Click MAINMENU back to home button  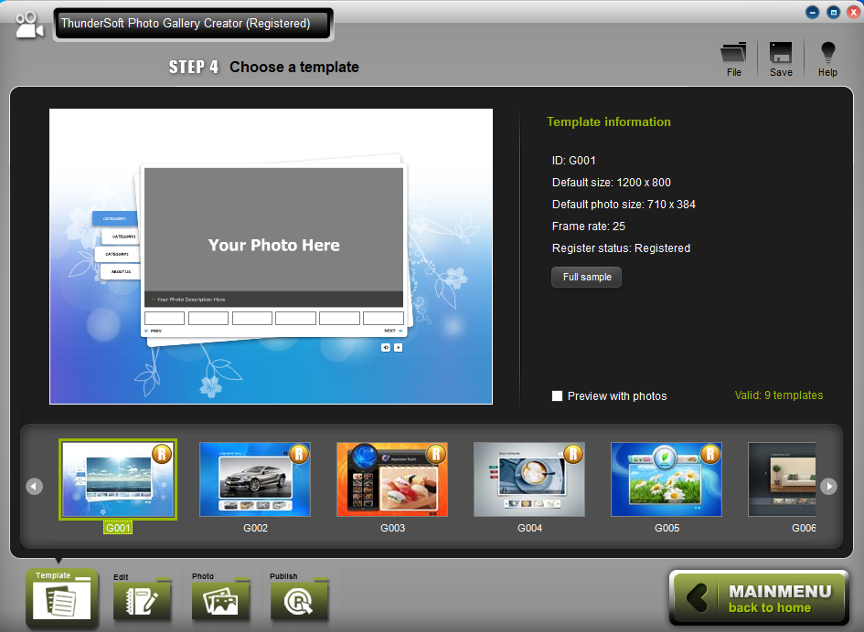coord(759,598)
